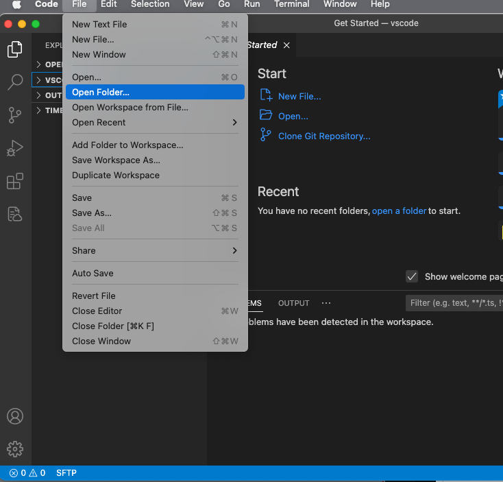Choose Save Workspace As...
This screenshot has height=482, width=503.
tap(155, 160)
